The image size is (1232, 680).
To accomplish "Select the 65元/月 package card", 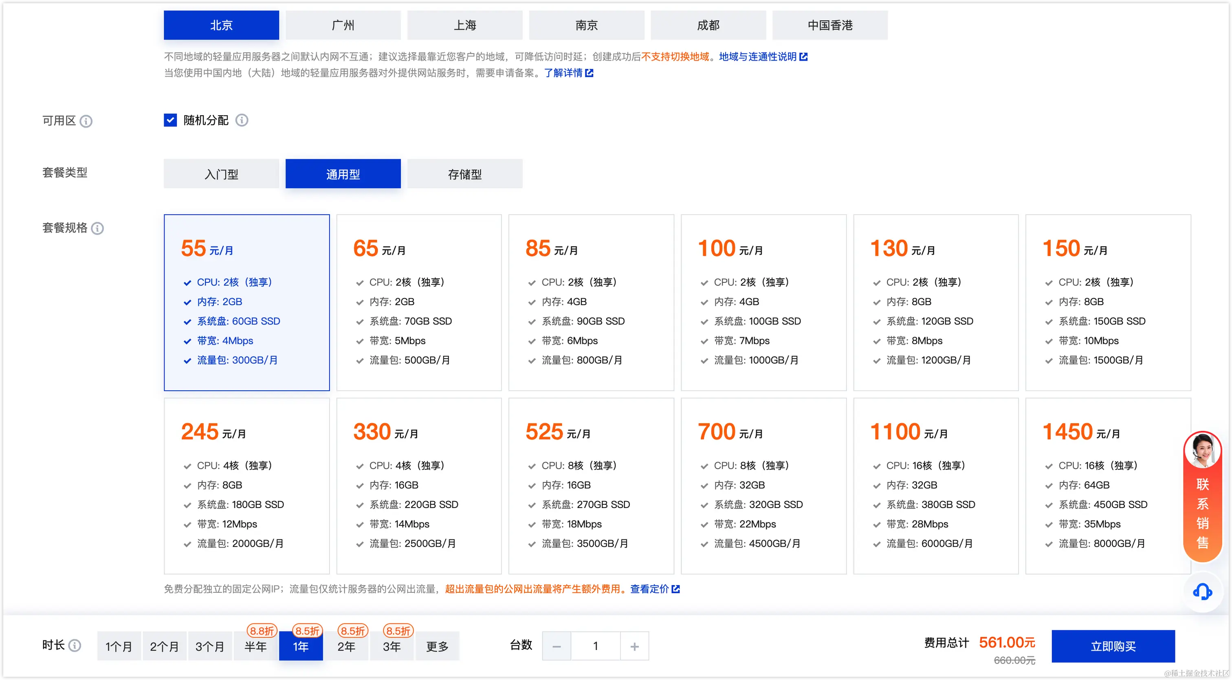I will click(419, 302).
